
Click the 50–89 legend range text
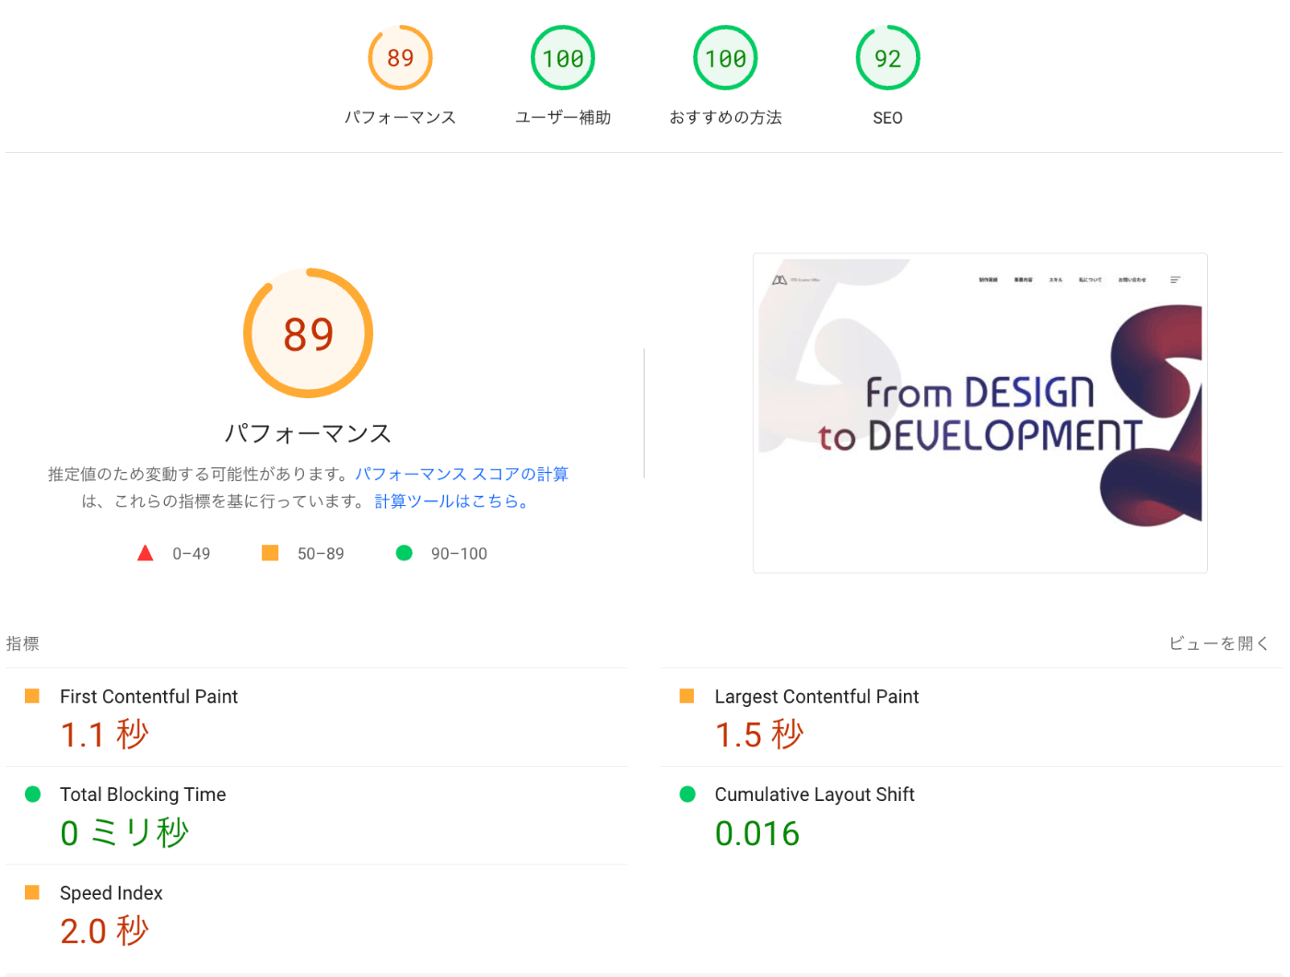(321, 554)
